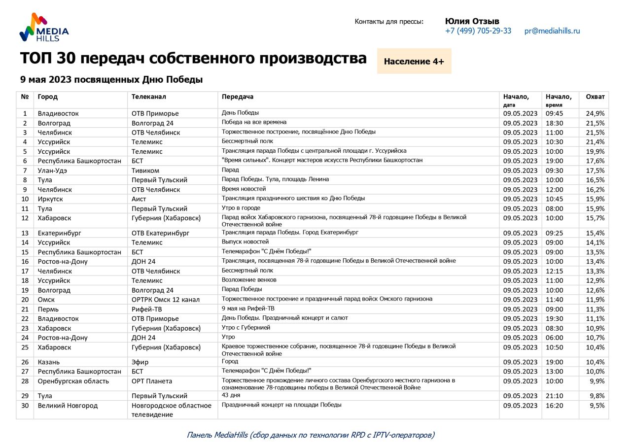Click the '9 мая на Рифей-ТВ' programme cell
This screenshot has width=631, height=446.
[248, 309]
